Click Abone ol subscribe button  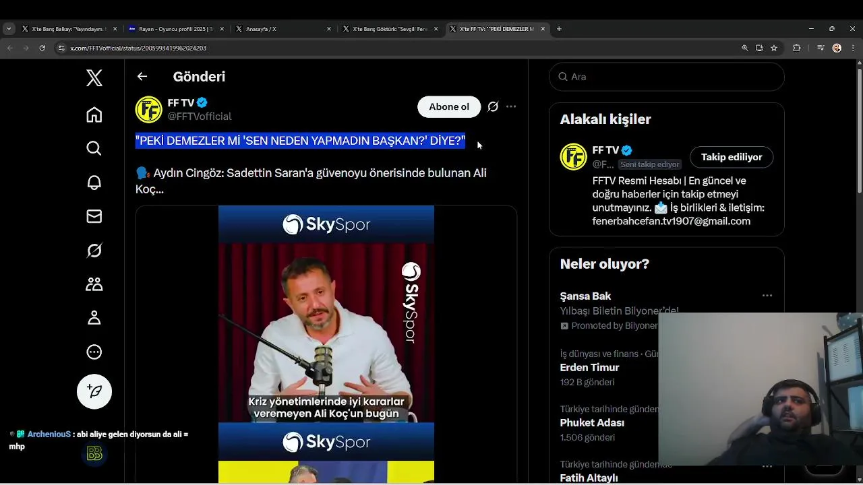point(449,106)
